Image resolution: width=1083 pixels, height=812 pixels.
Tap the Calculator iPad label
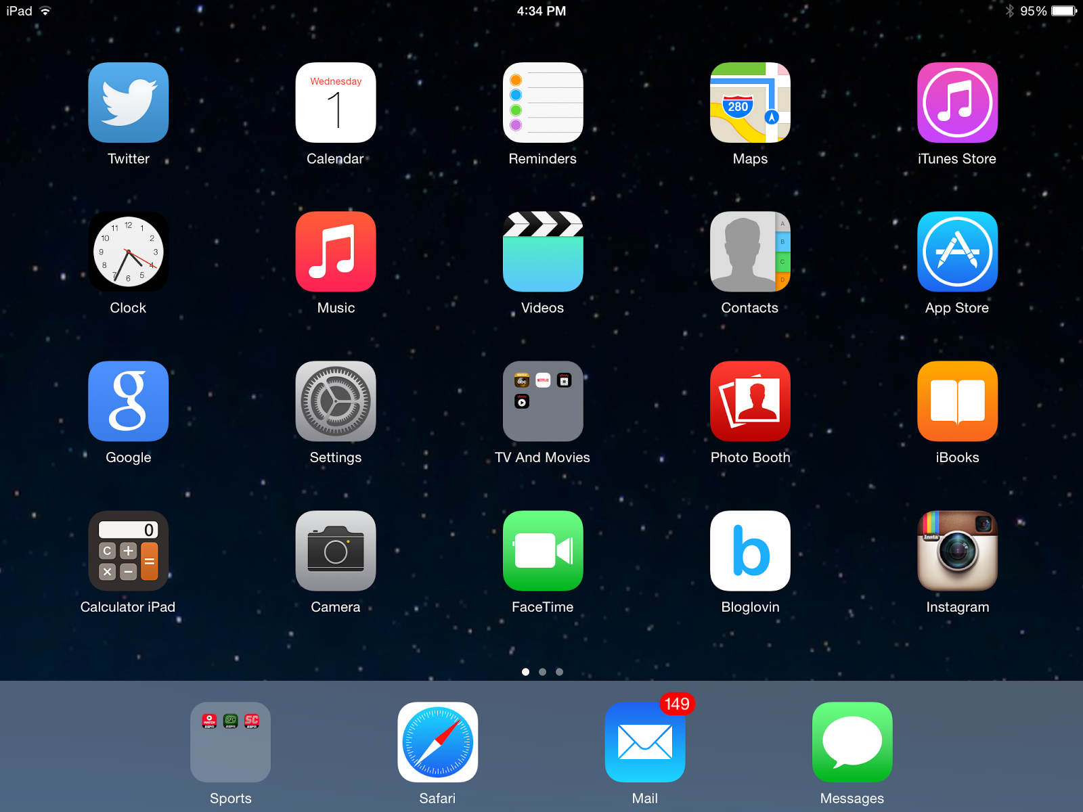point(128,607)
